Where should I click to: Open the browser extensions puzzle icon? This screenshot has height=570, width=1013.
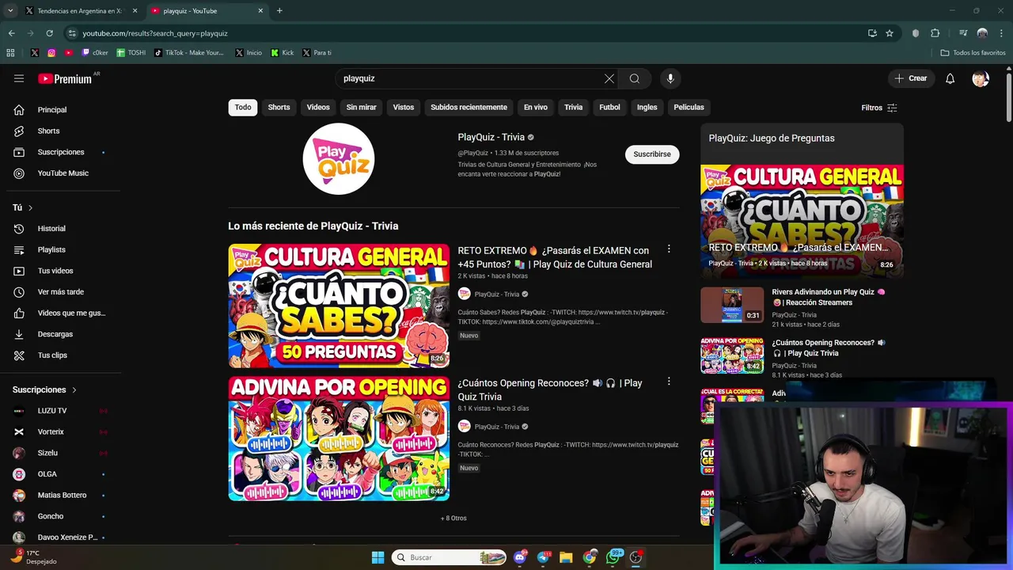(935, 33)
